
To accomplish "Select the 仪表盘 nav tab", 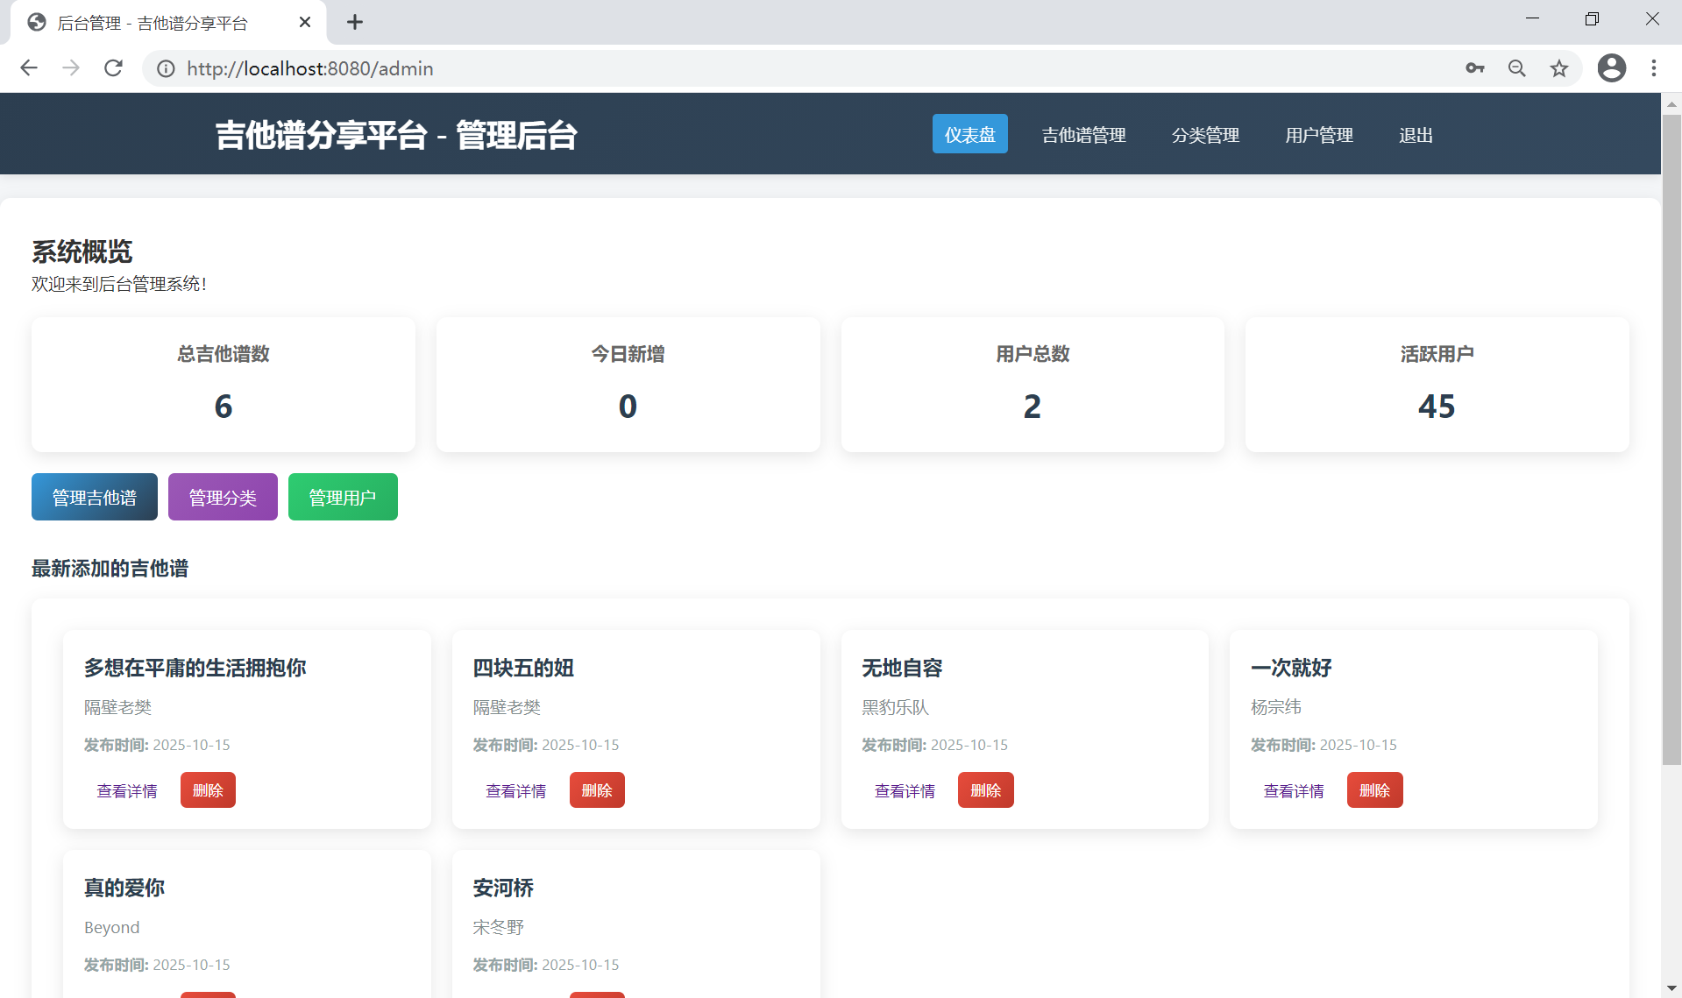I will [969, 134].
